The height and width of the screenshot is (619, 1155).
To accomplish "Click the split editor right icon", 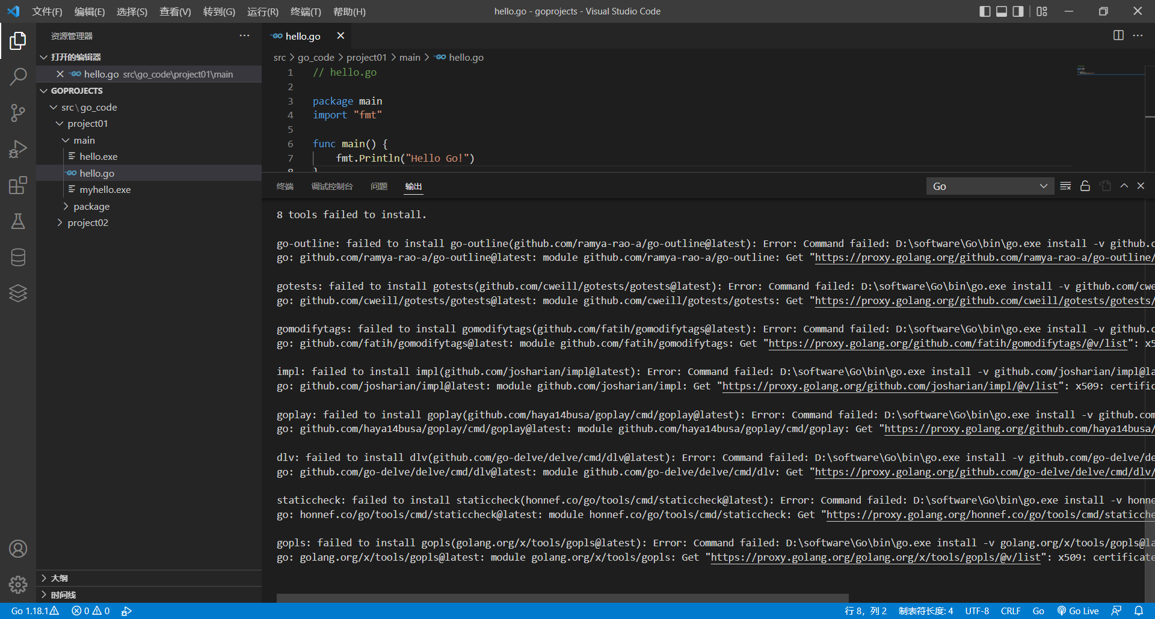I will pyautogui.click(x=1118, y=35).
